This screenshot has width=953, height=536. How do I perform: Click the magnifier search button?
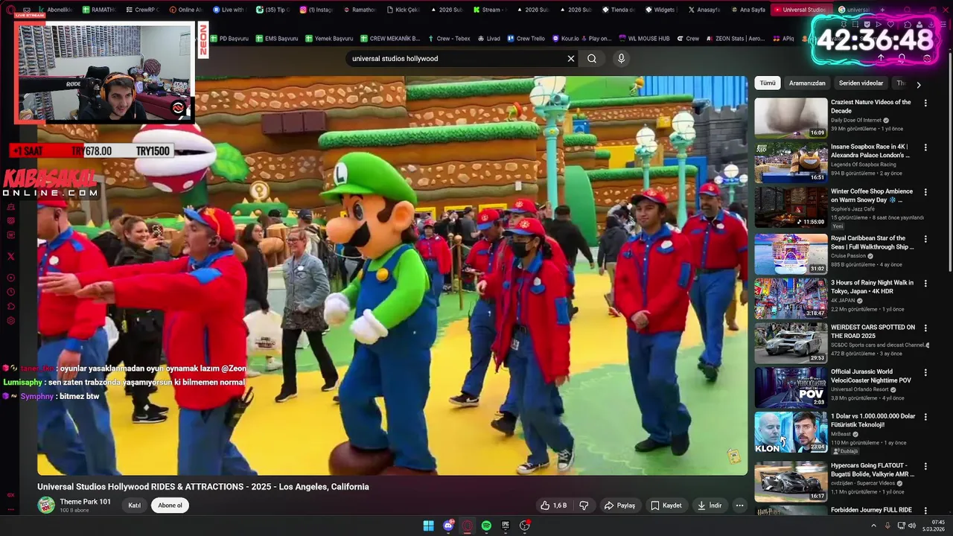pyautogui.click(x=592, y=59)
